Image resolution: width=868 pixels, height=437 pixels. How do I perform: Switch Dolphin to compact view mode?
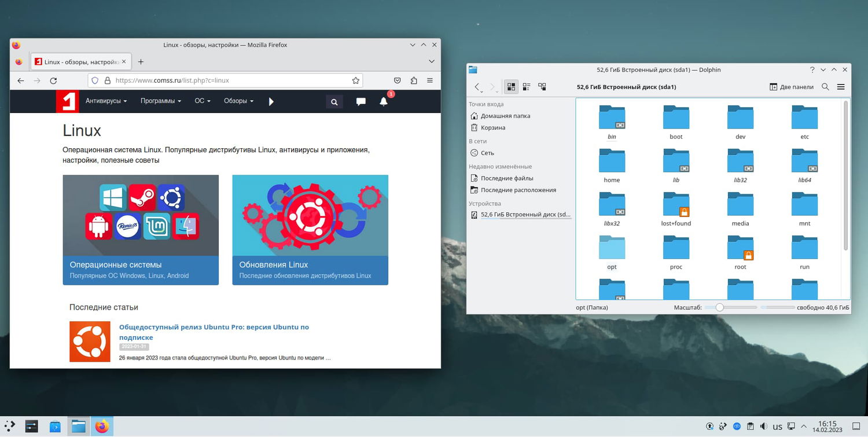click(527, 87)
